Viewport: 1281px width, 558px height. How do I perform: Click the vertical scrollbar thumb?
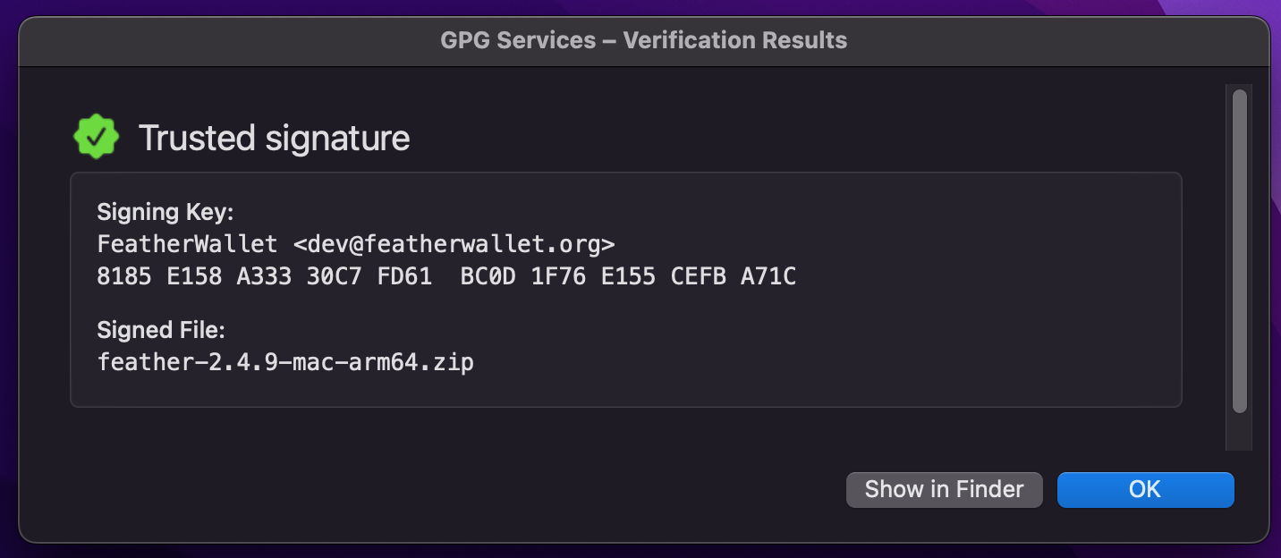coord(1239,251)
